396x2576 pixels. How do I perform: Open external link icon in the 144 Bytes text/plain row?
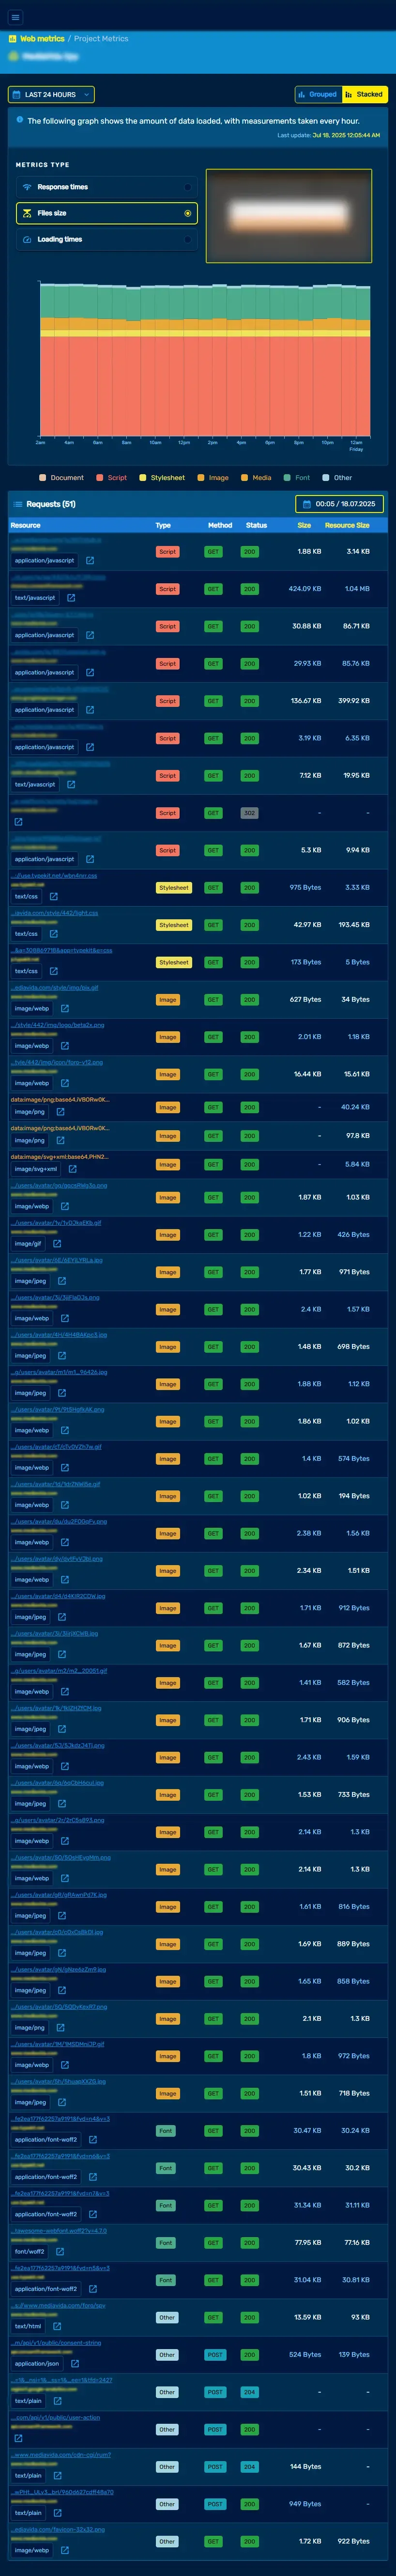(57, 2476)
